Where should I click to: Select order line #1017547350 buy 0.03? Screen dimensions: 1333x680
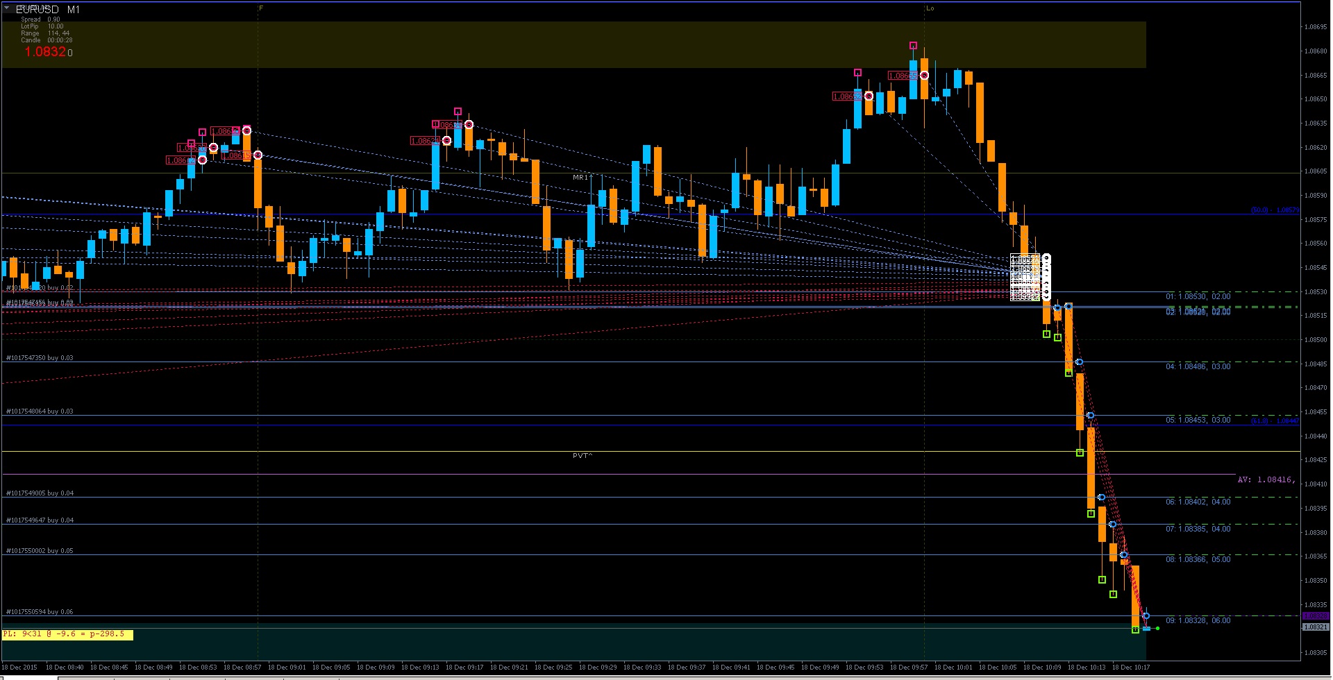coord(40,358)
